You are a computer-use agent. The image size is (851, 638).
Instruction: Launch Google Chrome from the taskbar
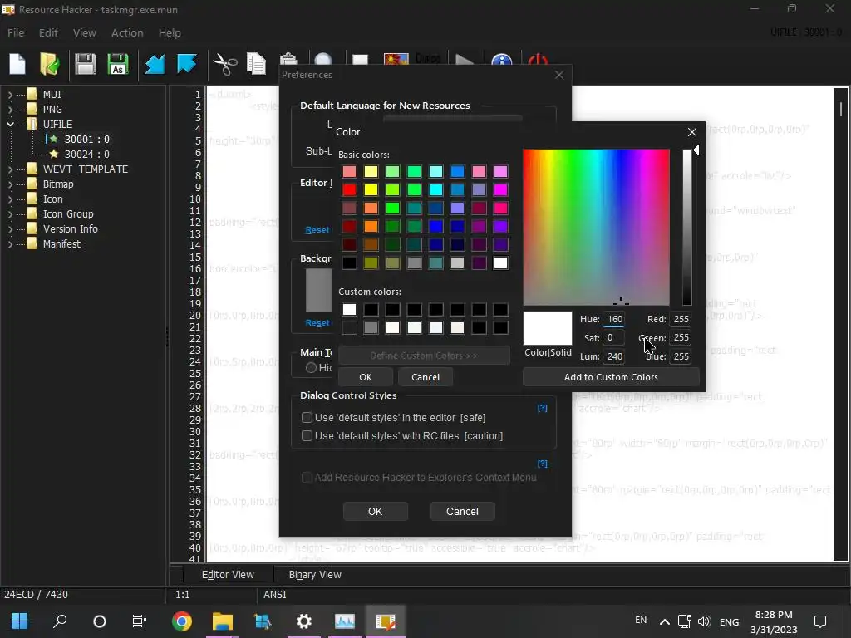(x=182, y=621)
